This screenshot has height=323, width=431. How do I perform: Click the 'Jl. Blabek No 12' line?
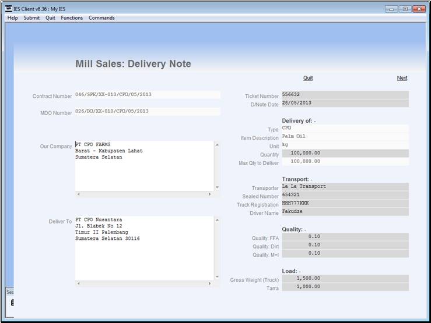pyautogui.click(x=99, y=226)
